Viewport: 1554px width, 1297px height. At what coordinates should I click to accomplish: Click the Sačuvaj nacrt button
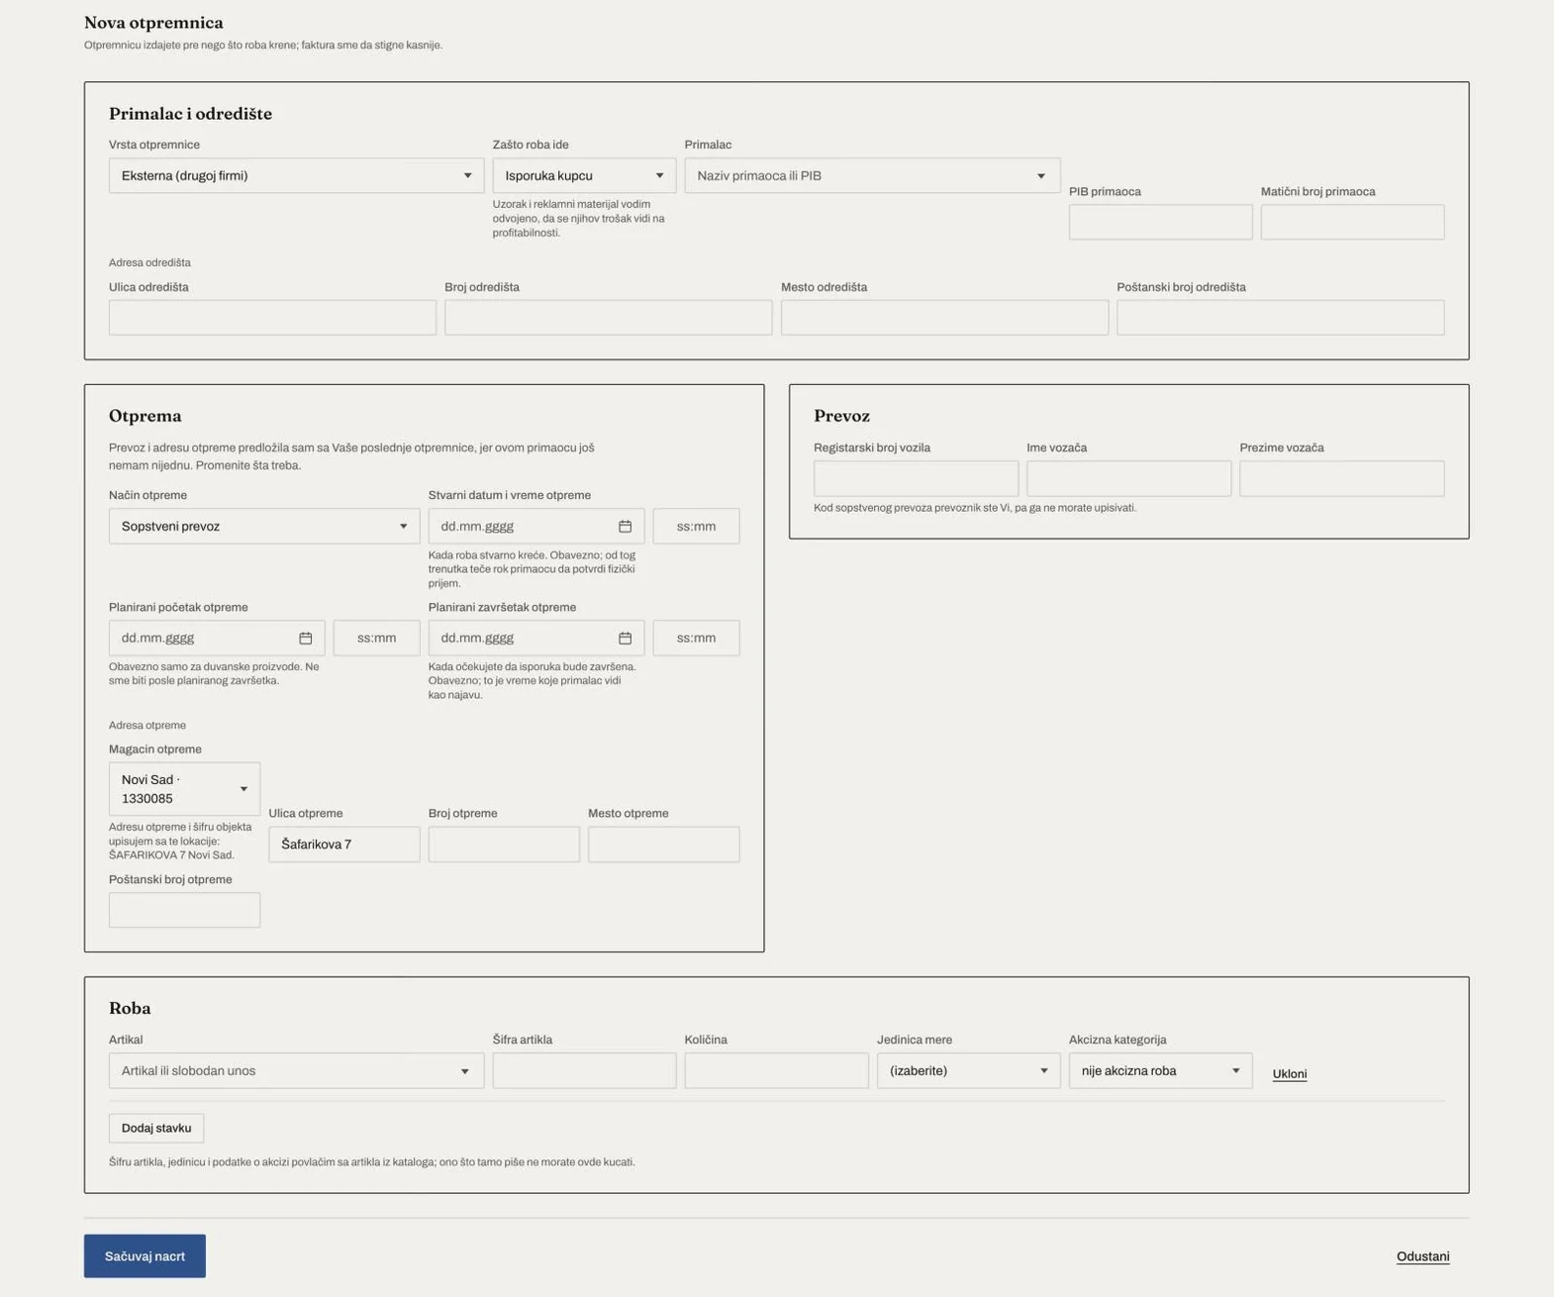[x=145, y=1255]
